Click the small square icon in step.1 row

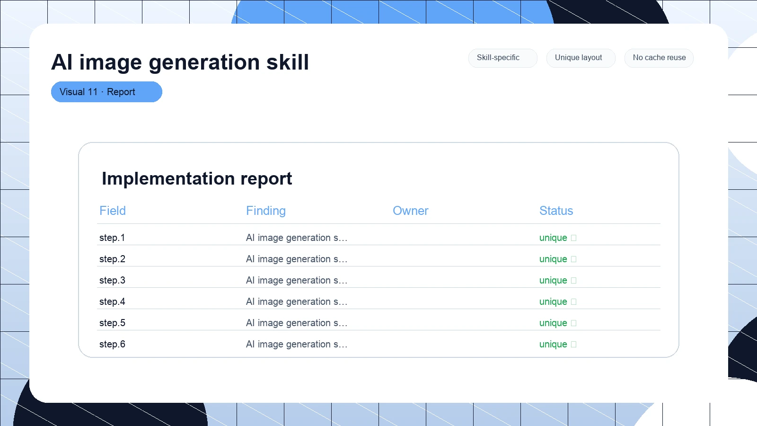pos(574,238)
